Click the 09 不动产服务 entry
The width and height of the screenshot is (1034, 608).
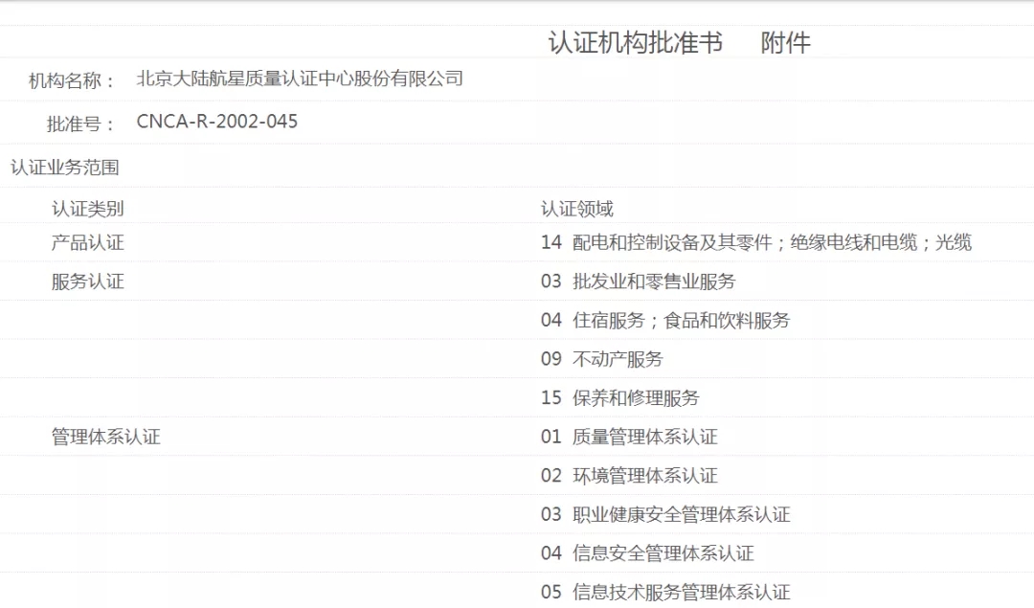click(x=601, y=359)
